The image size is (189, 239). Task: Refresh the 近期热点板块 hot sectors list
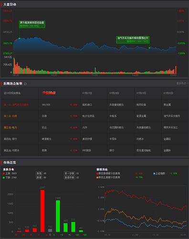point(25,84)
